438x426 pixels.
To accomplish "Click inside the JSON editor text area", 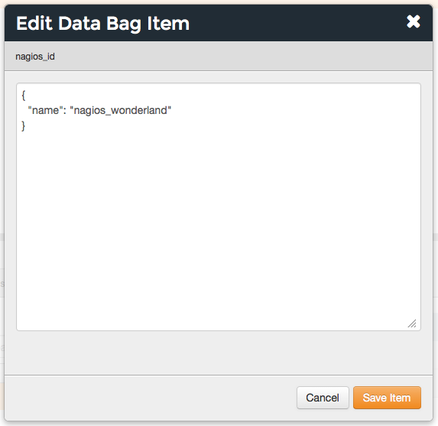I will [219, 206].
